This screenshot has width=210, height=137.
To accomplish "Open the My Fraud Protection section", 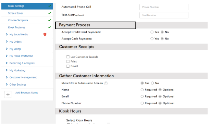I will [x=21, y=56].
